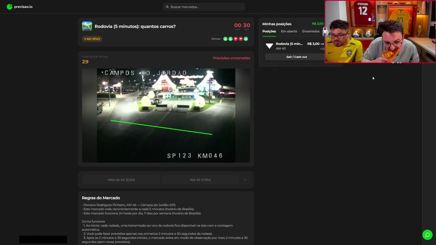This screenshot has height=245, width=436.
Task: Open the green chat support bubble
Action: 427,235
